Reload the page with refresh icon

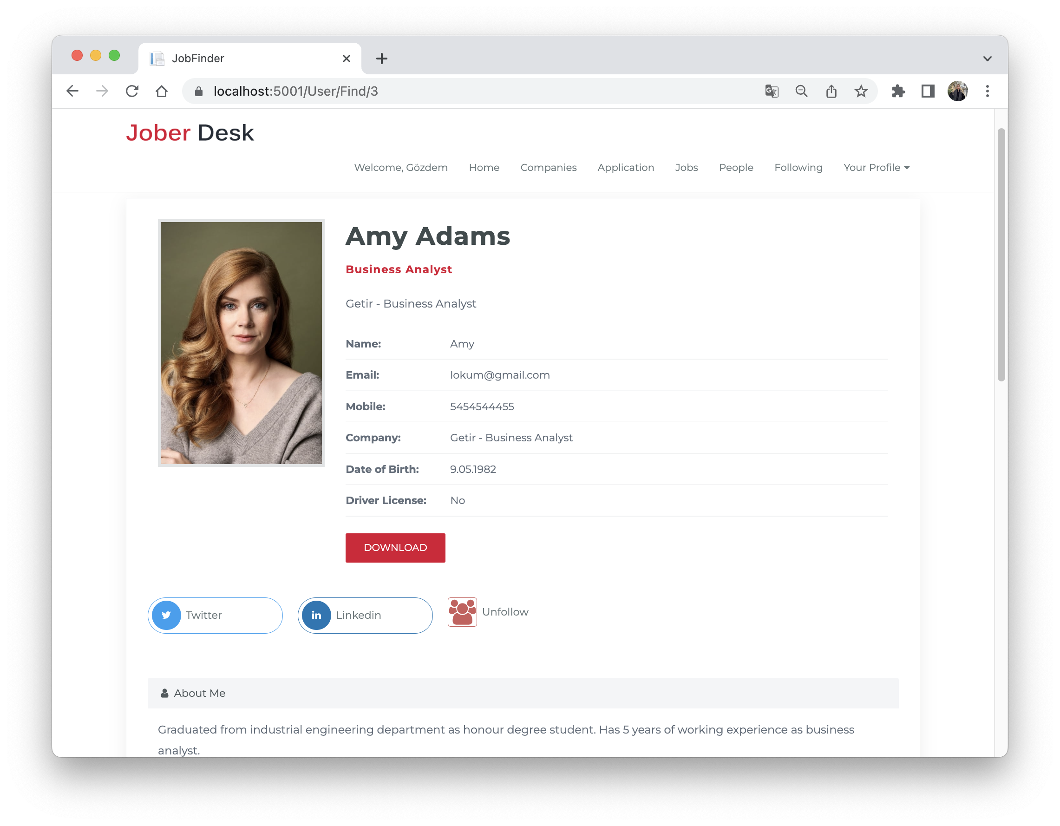pyautogui.click(x=132, y=91)
